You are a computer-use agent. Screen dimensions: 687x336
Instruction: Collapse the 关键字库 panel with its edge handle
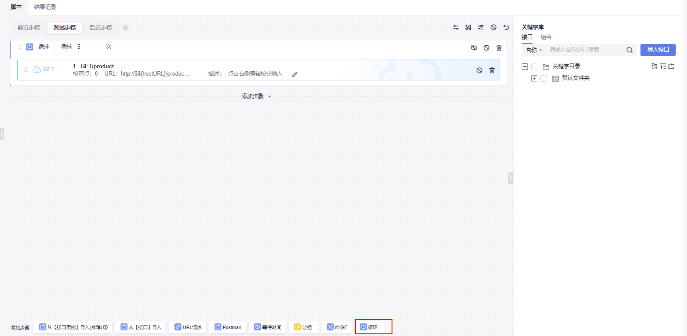click(510, 178)
